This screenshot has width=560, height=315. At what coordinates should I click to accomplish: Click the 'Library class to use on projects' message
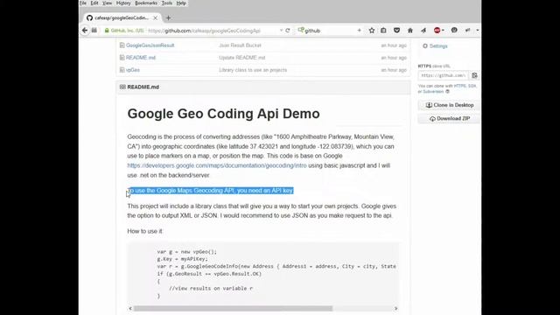253,70
